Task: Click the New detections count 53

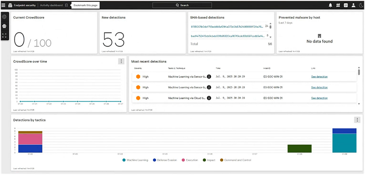Action: [114, 40]
